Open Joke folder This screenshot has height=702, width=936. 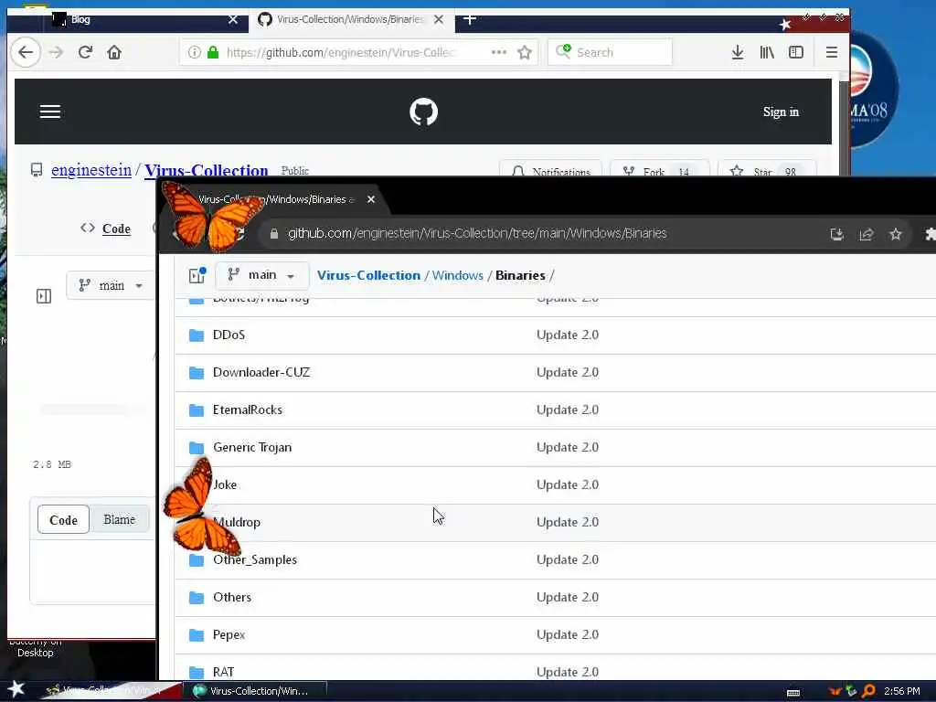click(x=225, y=484)
